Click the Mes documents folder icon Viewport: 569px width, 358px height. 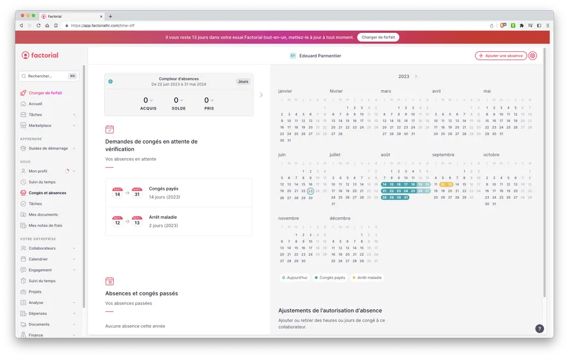pyautogui.click(x=23, y=214)
